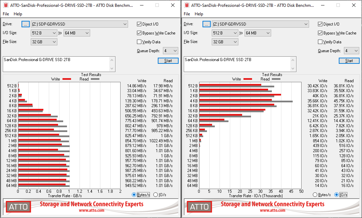This screenshot has width=362, height=218.
Task: Click the drive browse '...' button in IO/s chart window
Action: (x=206, y=24)
